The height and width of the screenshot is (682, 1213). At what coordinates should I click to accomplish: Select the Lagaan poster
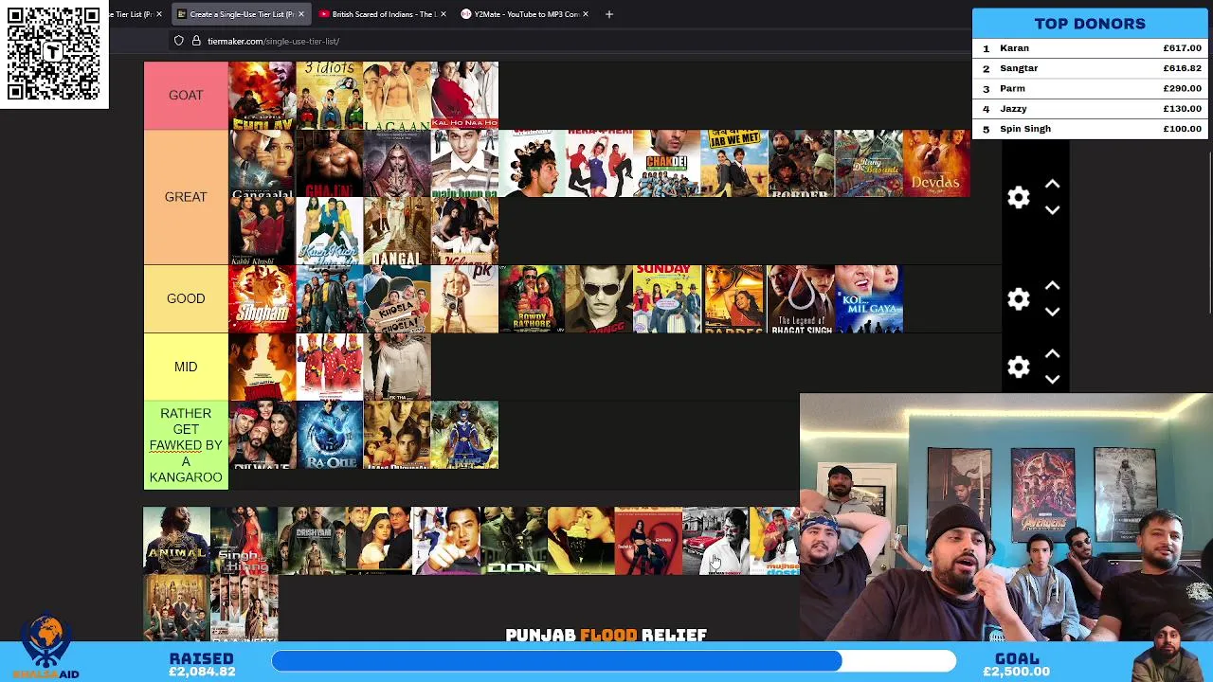click(x=396, y=95)
